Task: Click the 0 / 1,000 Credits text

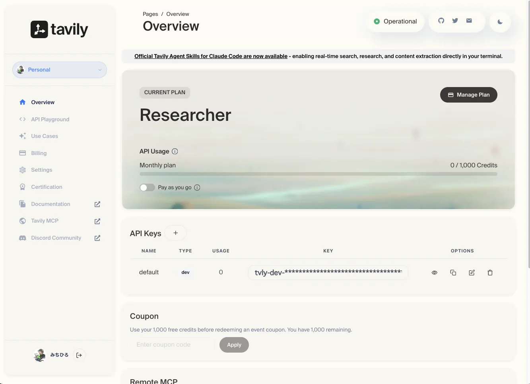Action: [x=474, y=165]
